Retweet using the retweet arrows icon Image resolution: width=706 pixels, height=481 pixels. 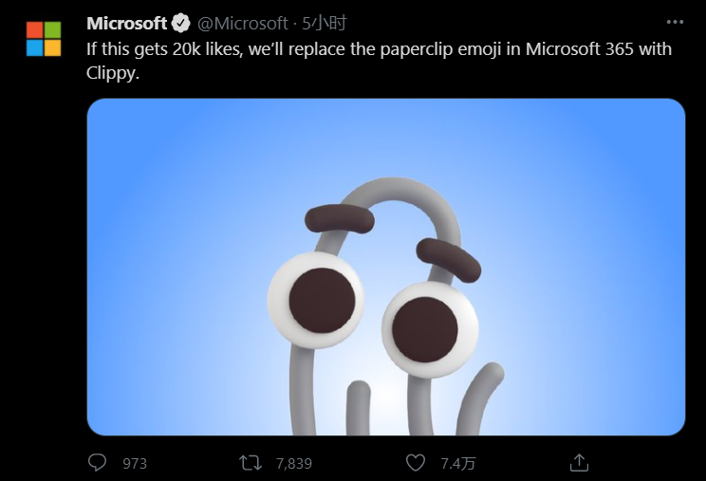251,463
